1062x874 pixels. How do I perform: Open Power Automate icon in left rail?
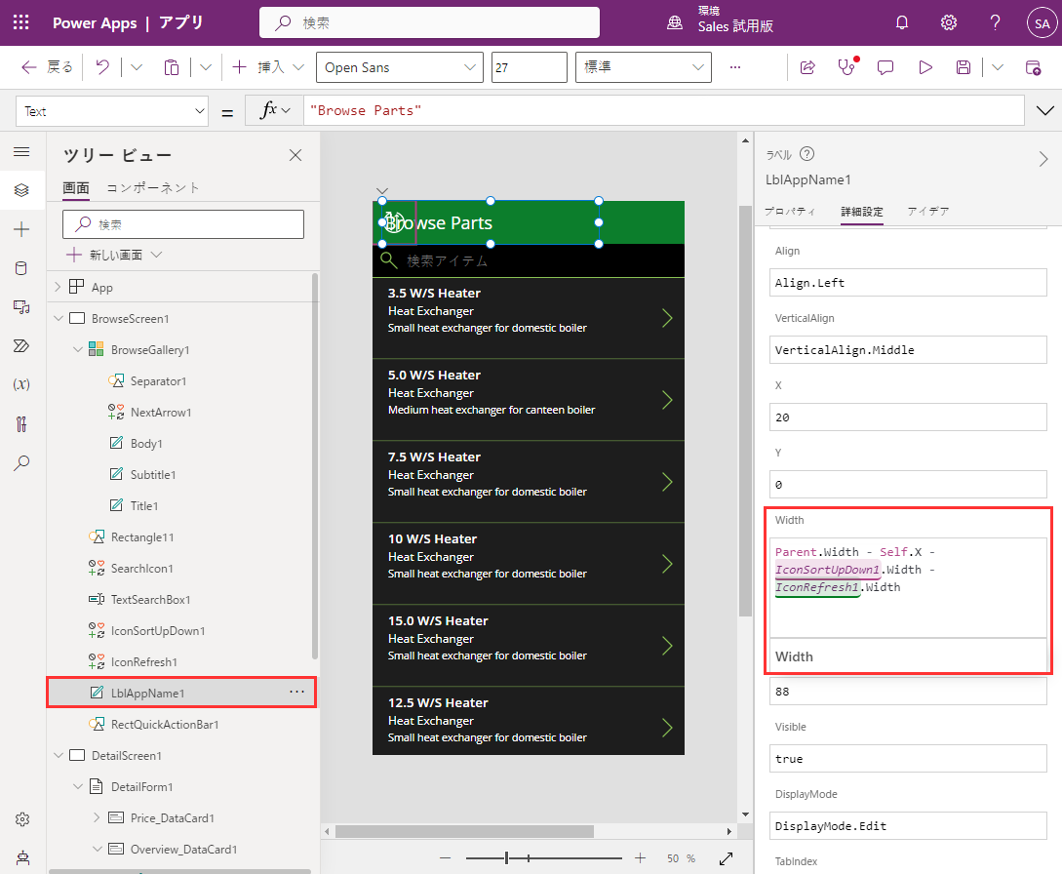(x=21, y=346)
